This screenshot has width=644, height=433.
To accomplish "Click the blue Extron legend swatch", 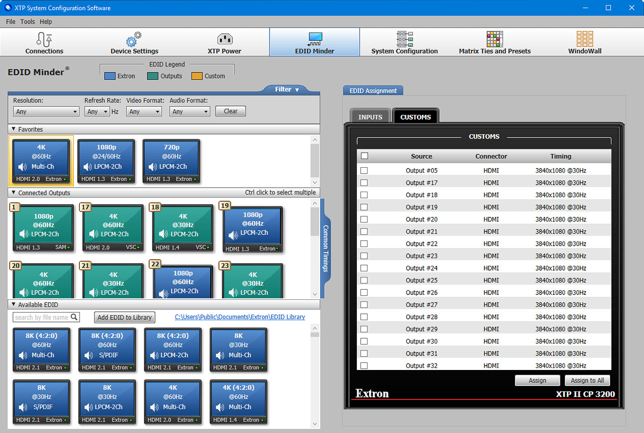I will tap(110, 76).
